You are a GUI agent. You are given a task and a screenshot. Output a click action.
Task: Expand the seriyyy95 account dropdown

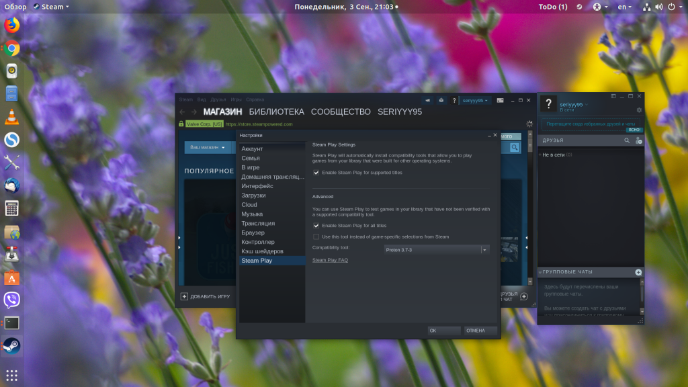coord(475,101)
